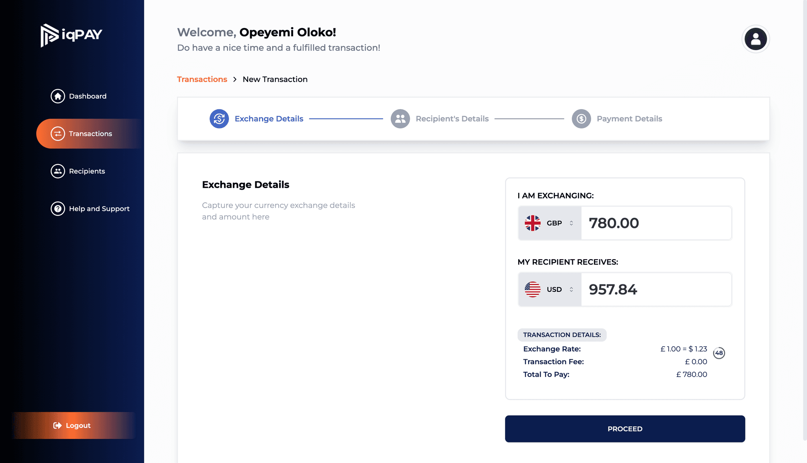Click the 'MY RECIPIENT RECEIVES:' label
This screenshot has width=807, height=463.
(x=568, y=262)
